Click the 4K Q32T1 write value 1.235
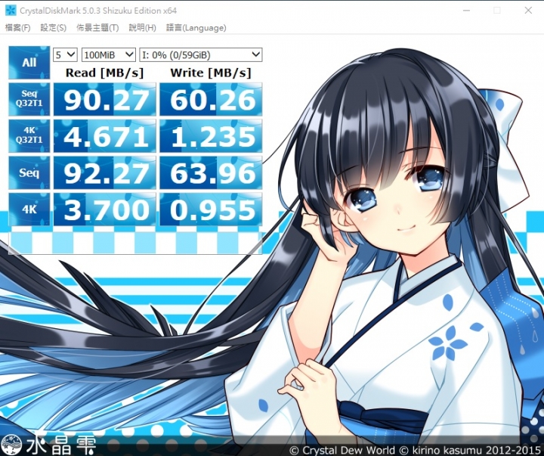Screen dimensions: 544x456 [x=211, y=136]
